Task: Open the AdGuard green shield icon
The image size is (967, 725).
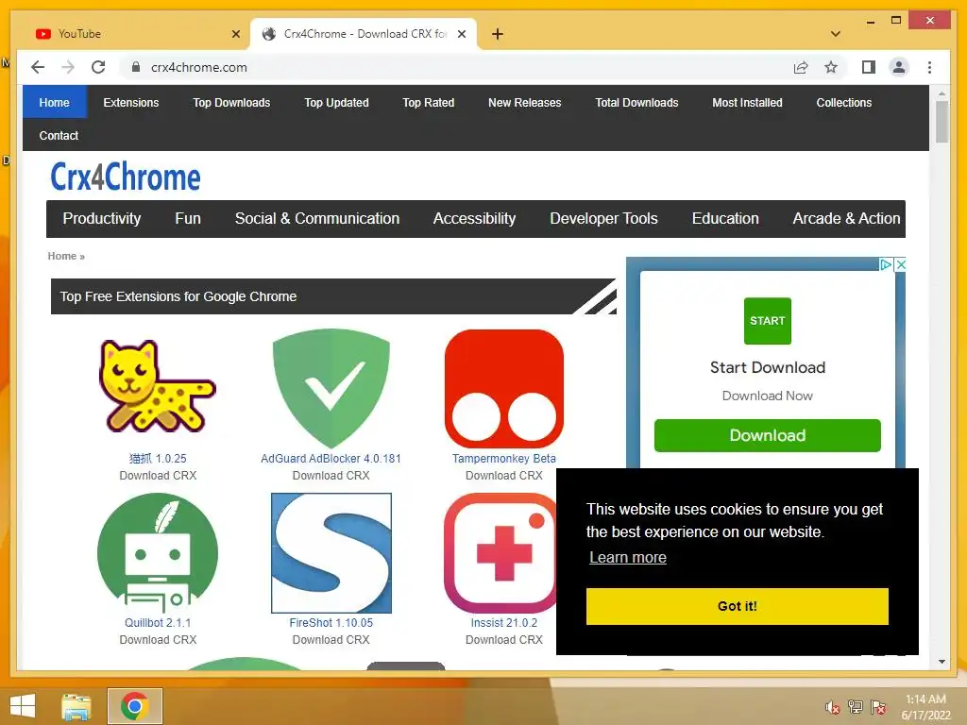Action: pyautogui.click(x=331, y=388)
